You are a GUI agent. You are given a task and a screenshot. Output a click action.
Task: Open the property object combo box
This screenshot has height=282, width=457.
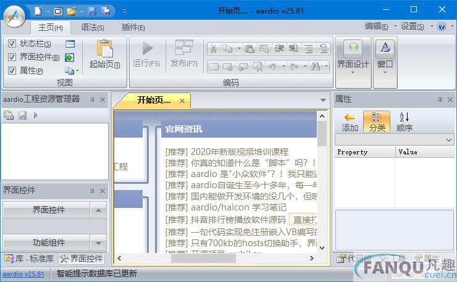pos(395,140)
